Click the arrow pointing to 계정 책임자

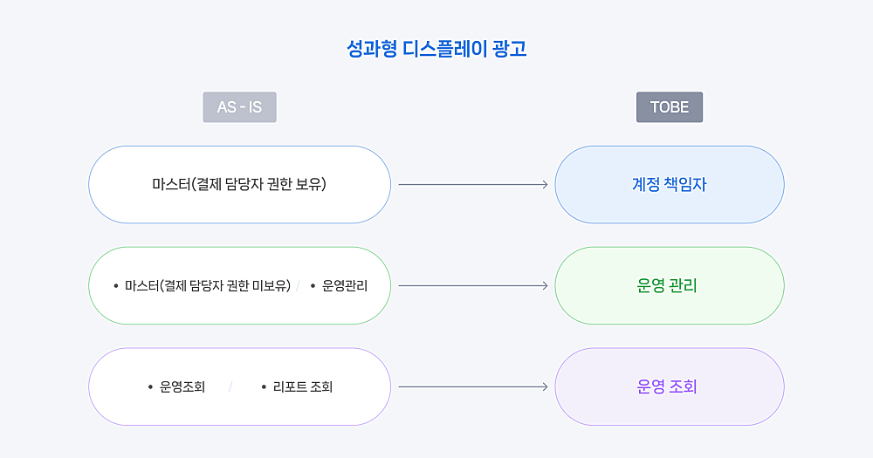pos(473,184)
